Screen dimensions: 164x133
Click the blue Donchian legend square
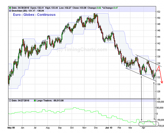pyautogui.click(x=10, y=11)
